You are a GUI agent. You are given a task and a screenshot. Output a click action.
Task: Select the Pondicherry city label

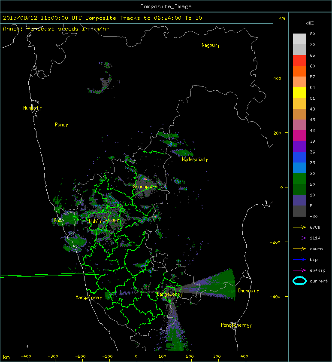[x=235, y=325]
